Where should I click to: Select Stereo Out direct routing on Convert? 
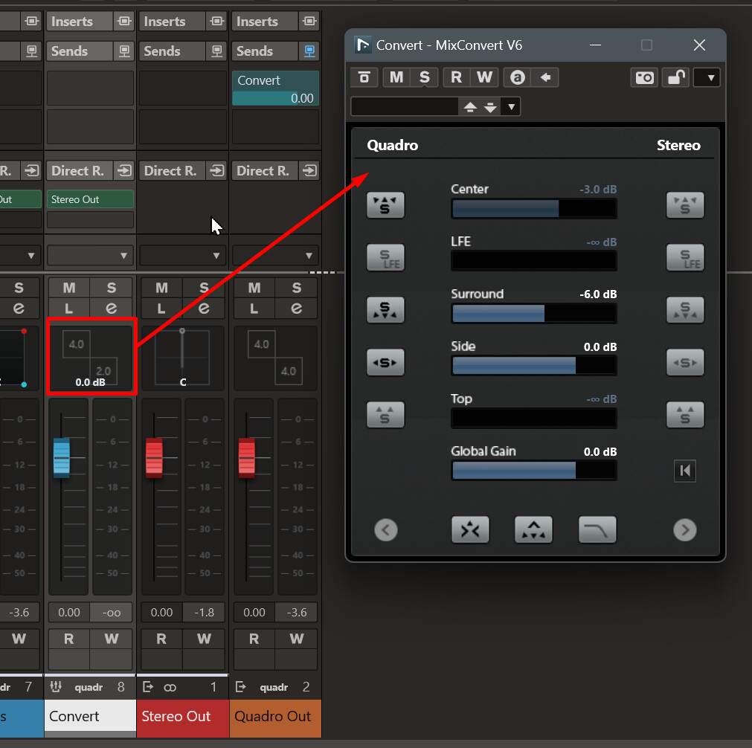(x=90, y=199)
